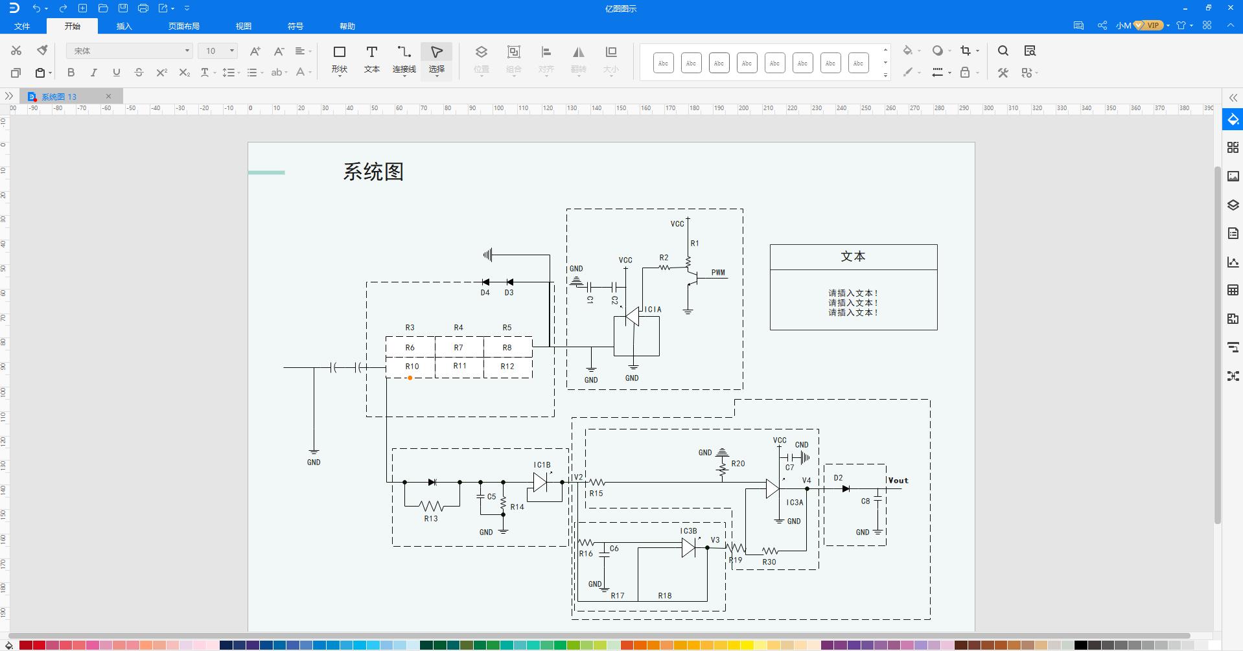Toggle italic formatting
The width and height of the screenshot is (1243, 651).
point(93,73)
